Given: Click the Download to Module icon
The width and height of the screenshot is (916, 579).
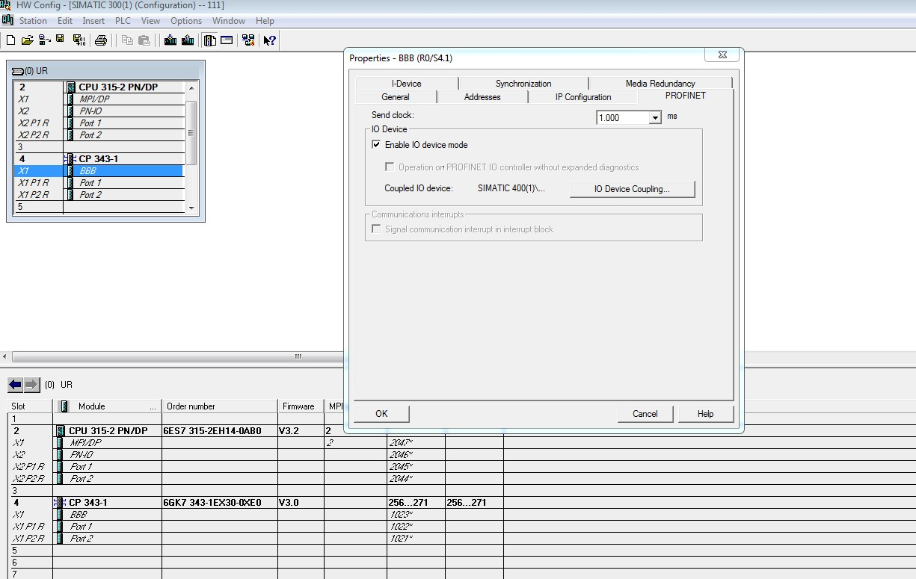Looking at the screenshot, I should coord(170,40).
